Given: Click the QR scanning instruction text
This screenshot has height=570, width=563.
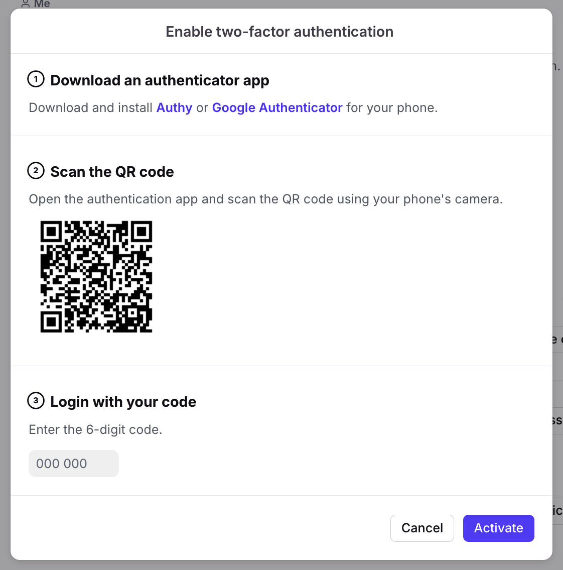Looking at the screenshot, I should coord(265,199).
